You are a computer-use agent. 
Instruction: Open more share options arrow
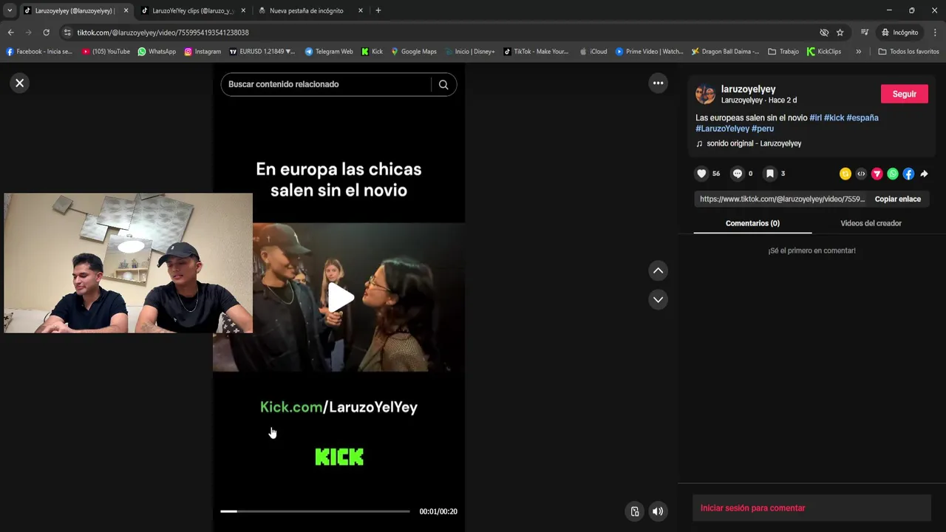point(924,174)
